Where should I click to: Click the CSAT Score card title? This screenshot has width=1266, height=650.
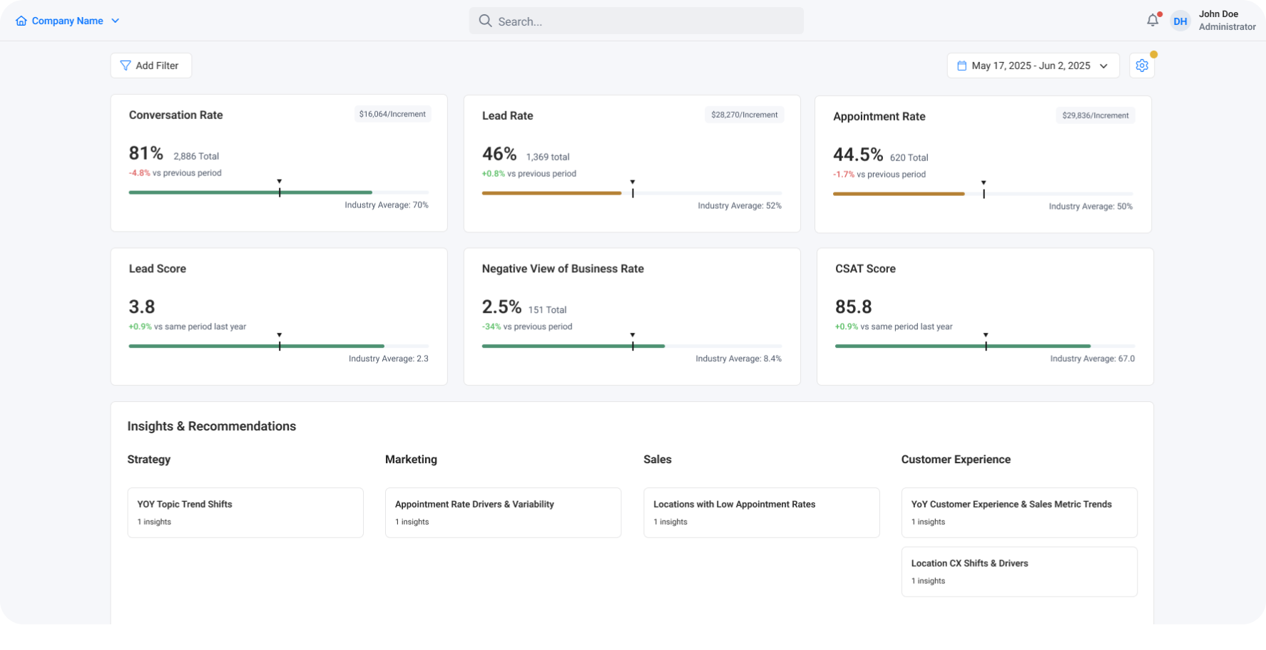click(865, 269)
